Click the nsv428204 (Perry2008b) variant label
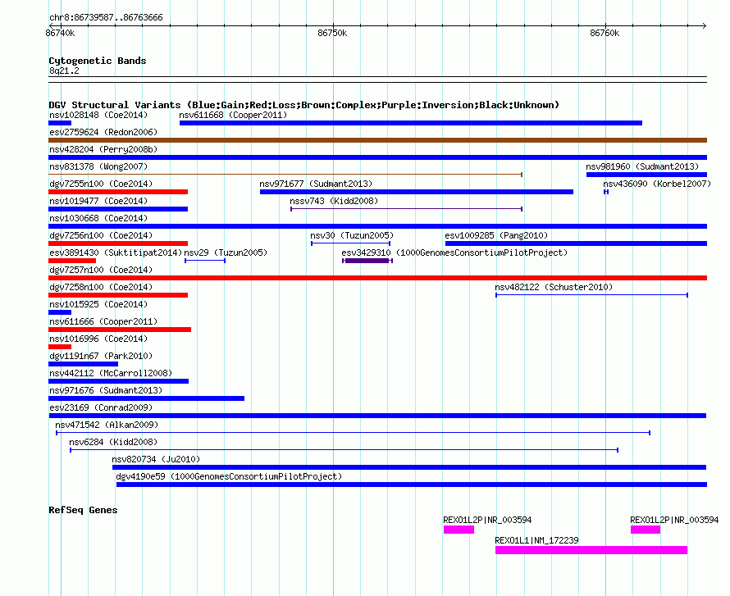 (x=103, y=149)
